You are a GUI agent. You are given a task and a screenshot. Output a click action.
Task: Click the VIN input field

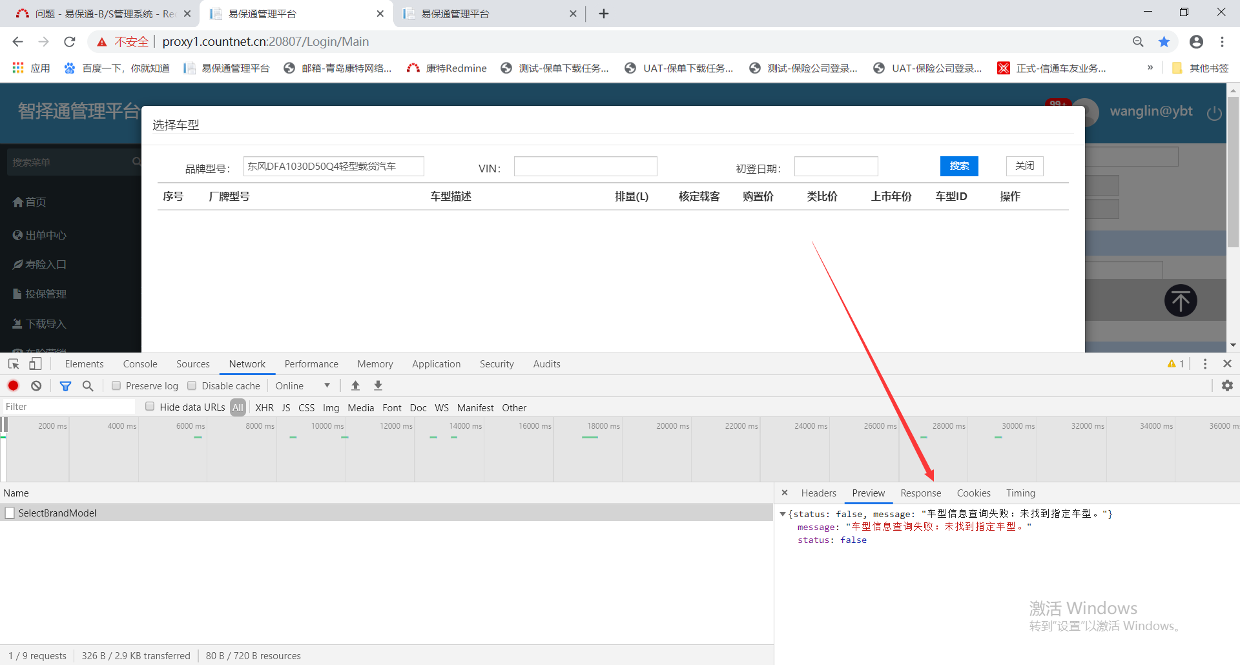pyautogui.click(x=585, y=167)
